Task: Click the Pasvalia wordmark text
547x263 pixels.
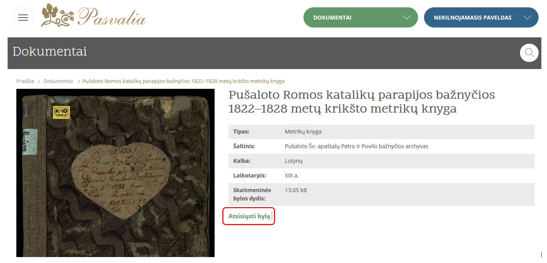Action: (112, 17)
